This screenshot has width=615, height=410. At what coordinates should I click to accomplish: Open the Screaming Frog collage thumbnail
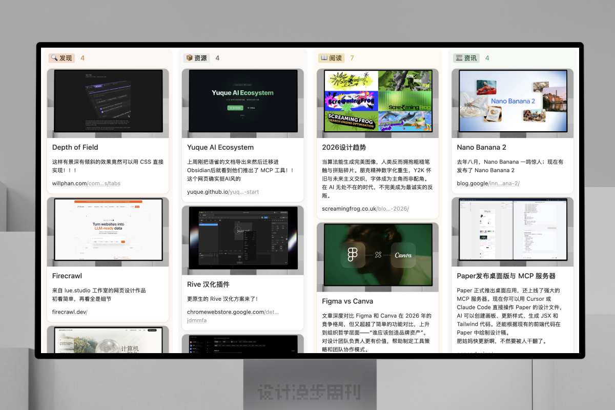tap(378, 104)
